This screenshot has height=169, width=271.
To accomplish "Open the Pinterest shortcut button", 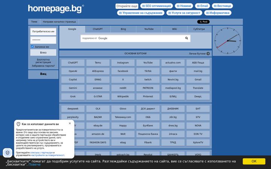I will [x=148, y=97].
